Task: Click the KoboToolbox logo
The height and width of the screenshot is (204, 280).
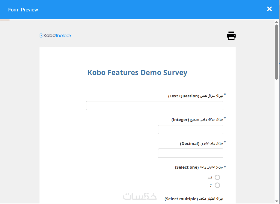Action: click(x=56, y=36)
